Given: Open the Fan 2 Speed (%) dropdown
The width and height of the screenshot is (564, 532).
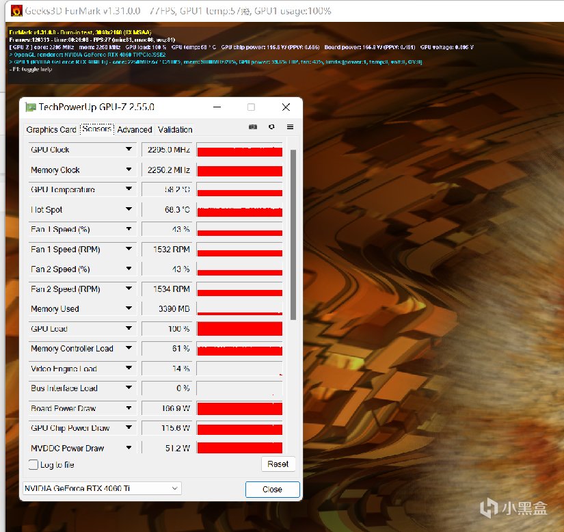Looking at the screenshot, I should [x=129, y=269].
